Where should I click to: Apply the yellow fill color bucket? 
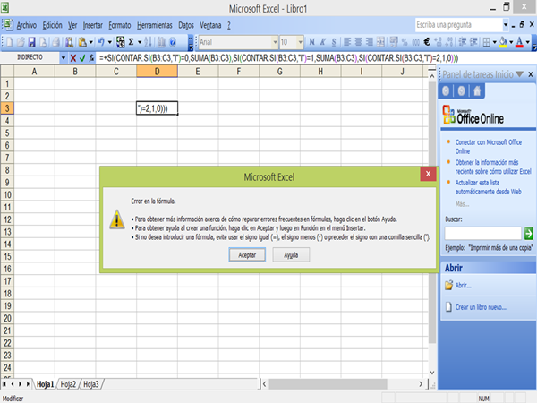pyautogui.click(x=503, y=42)
